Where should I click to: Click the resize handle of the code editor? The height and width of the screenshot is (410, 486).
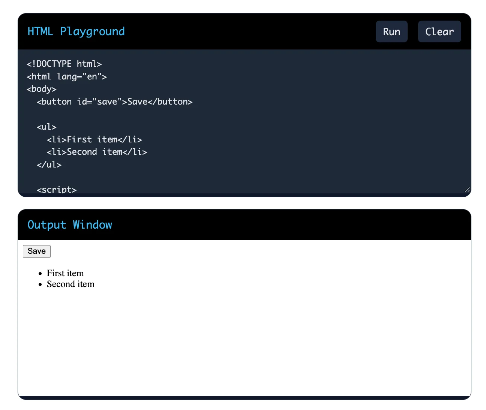pyautogui.click(x=467, y=190)
